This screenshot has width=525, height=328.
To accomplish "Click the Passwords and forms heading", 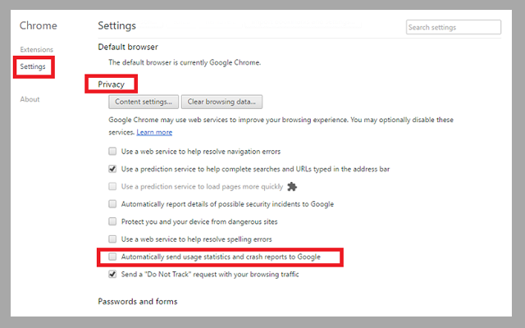I will (x=137, y=302).
